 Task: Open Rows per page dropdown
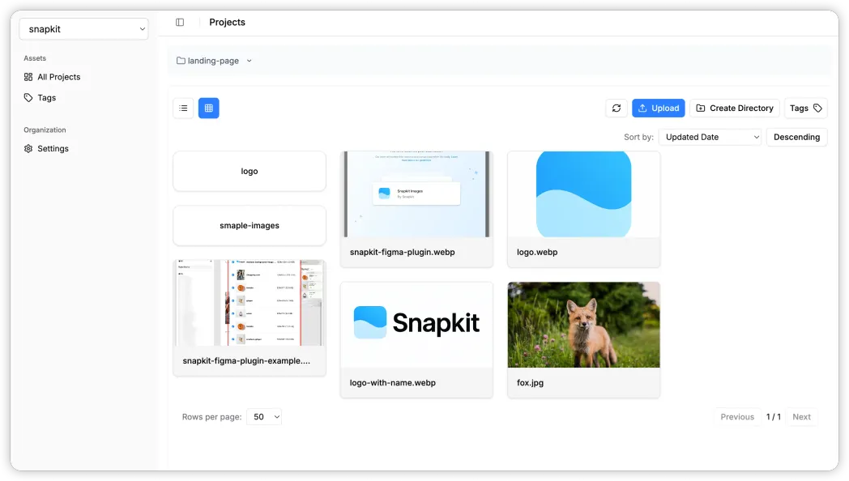pos(264,416)
